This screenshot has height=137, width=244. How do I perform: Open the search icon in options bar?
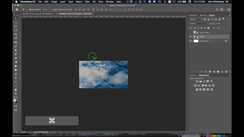tap(217, 10)
